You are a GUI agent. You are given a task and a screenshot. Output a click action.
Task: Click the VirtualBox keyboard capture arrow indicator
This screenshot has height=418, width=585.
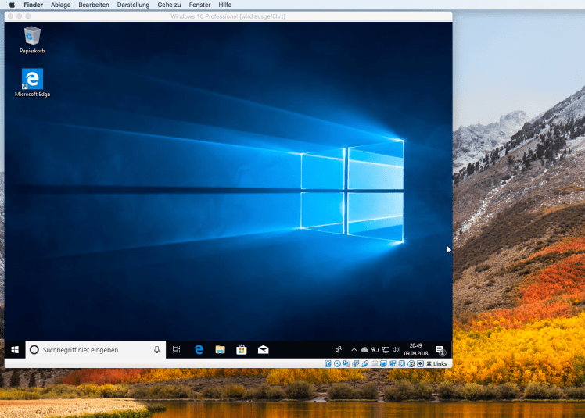[420, 363]
